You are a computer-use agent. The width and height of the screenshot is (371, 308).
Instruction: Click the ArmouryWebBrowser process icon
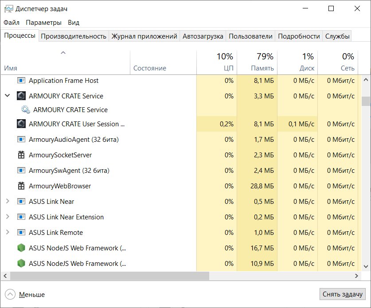(21, 186)
